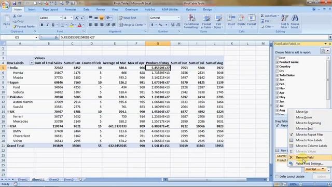Click the Office button logo
Image resolution: width=332 pixels, height=187 pixels.
tap(5, 5)
